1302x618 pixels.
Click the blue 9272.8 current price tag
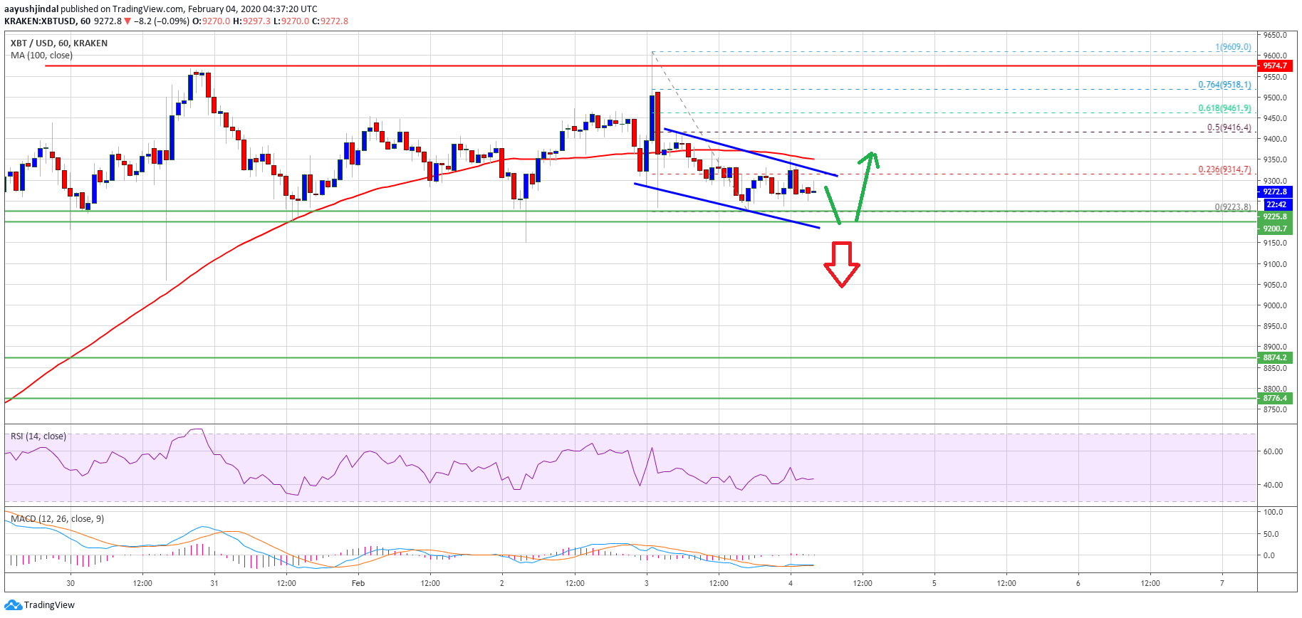(1275, 192)
